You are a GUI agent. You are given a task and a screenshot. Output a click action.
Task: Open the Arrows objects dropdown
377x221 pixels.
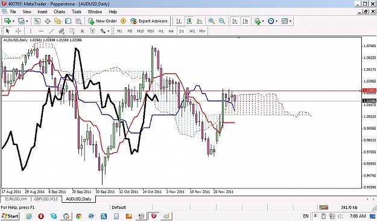109,31
